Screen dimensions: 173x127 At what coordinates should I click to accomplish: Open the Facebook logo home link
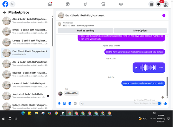pyautogui.click(x=5, y=4)
